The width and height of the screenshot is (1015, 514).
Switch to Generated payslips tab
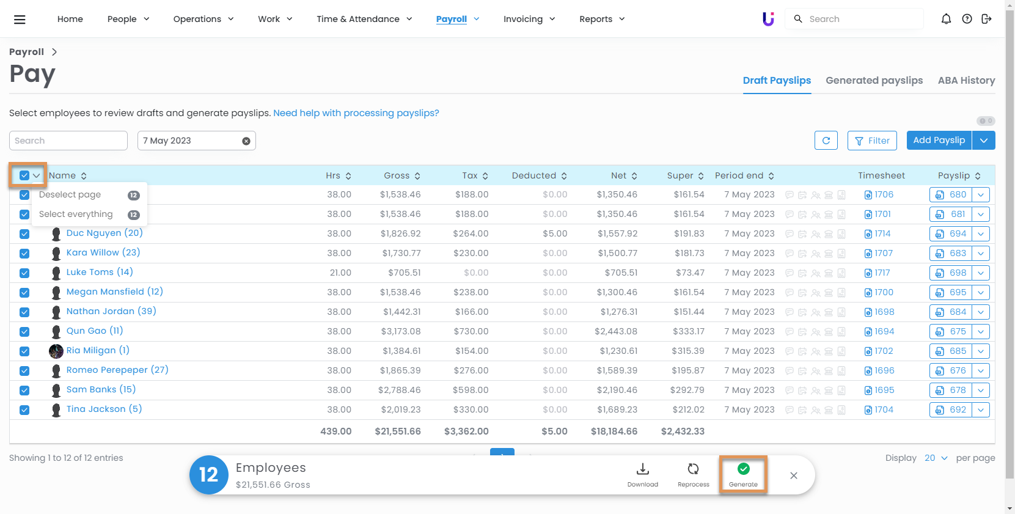(x=874, y=81)
